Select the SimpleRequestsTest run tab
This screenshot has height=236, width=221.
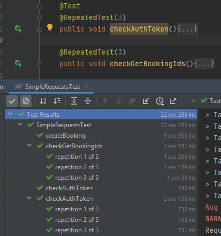click(51, 87)
